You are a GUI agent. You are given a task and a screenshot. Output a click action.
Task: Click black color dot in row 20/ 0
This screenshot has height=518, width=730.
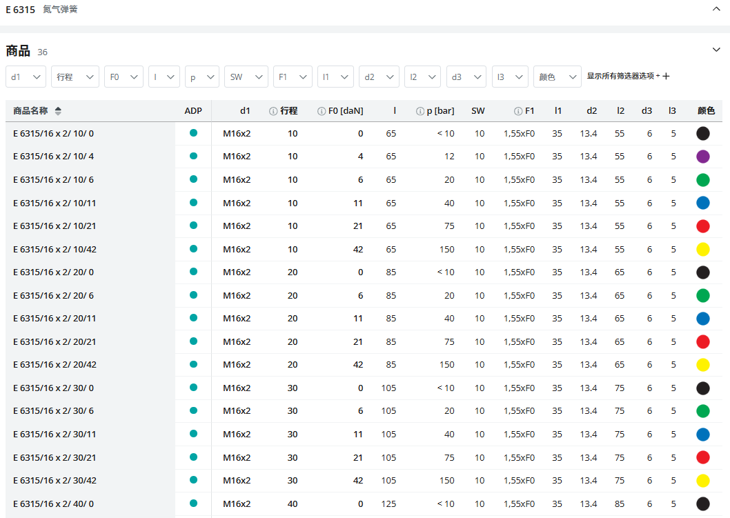pyautogui.click(x=703, y=272)
